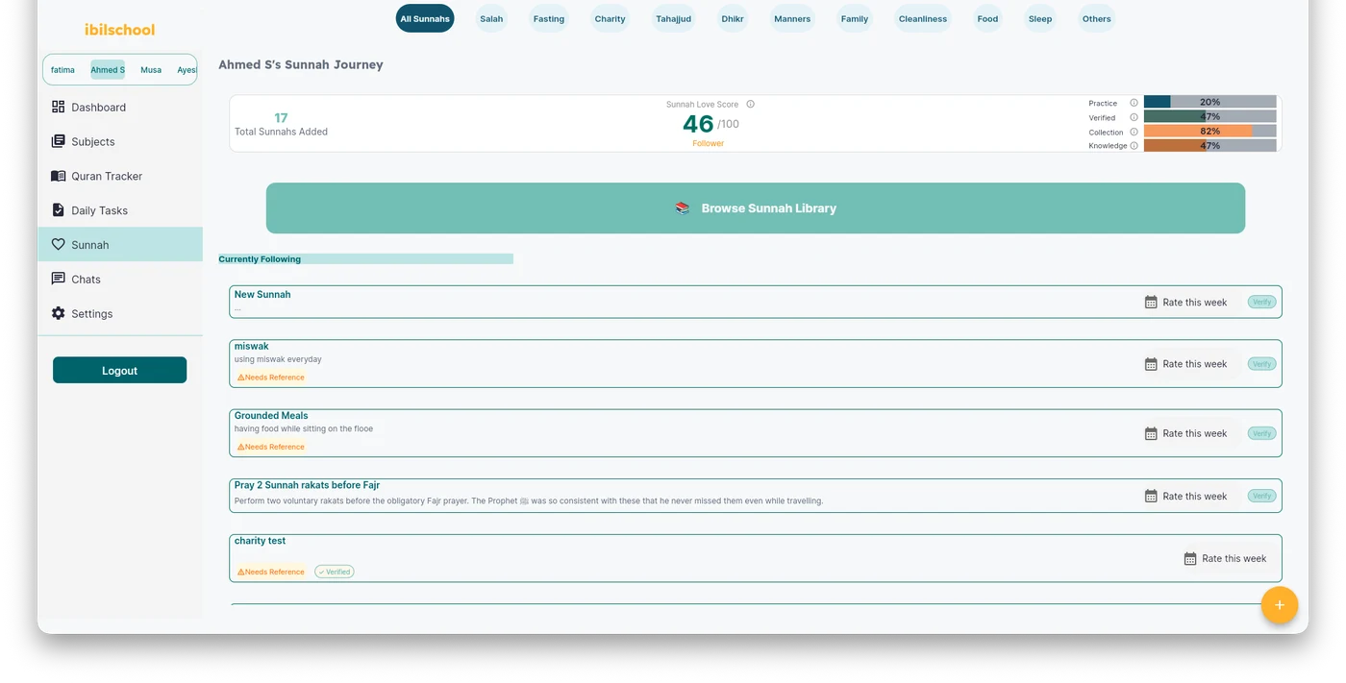The height and width of the screenshot is (683, 1346).
Task: Filter sunnahs by Fasting
Action: (549, 18)
